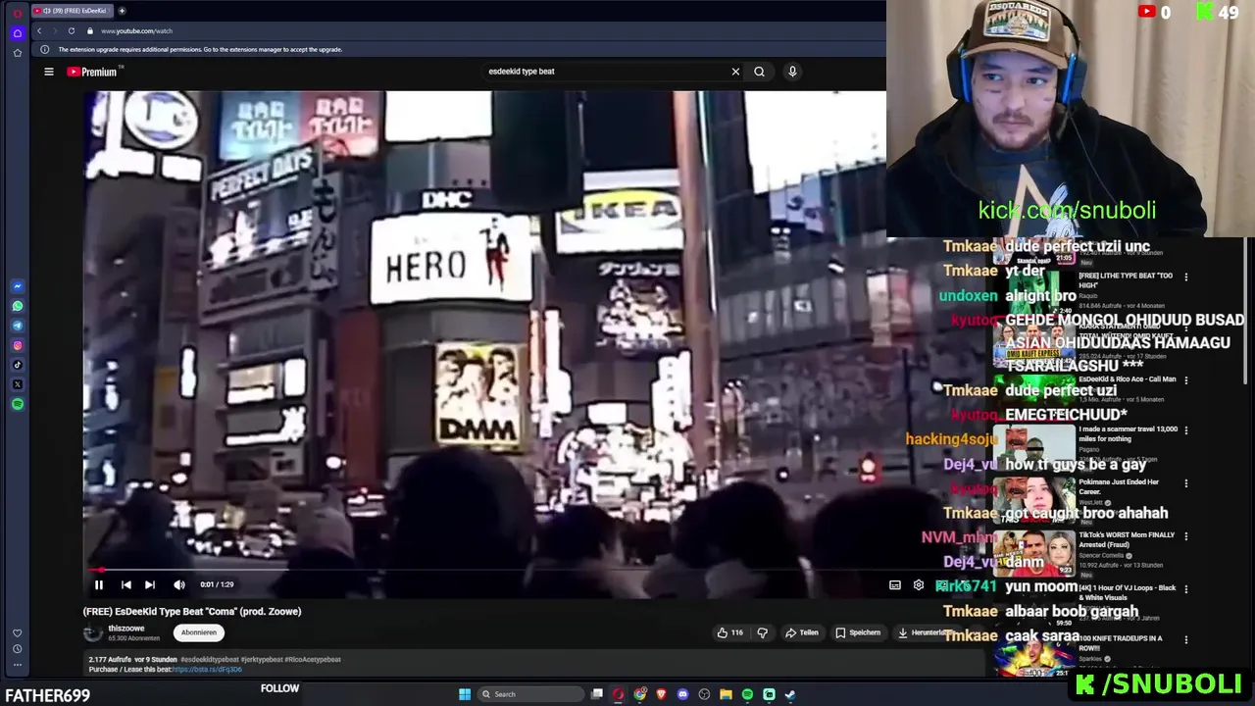Image resolution: width=1255 pixels, height=706 pixels.
Task: Open sidebar heart pinboards icon
Action: pos(18,633)
